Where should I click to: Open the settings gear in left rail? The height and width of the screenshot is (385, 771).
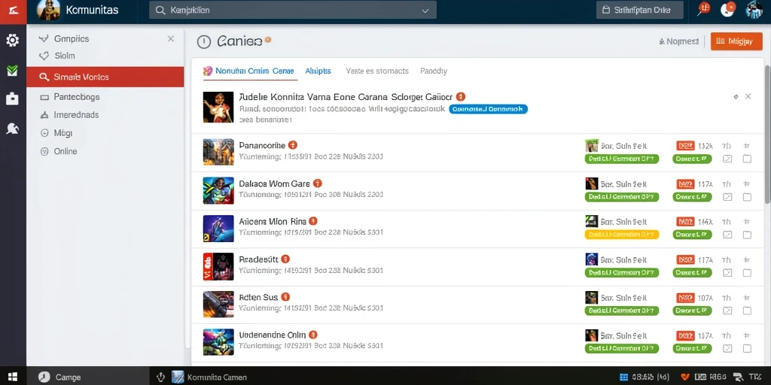[12, 41]
